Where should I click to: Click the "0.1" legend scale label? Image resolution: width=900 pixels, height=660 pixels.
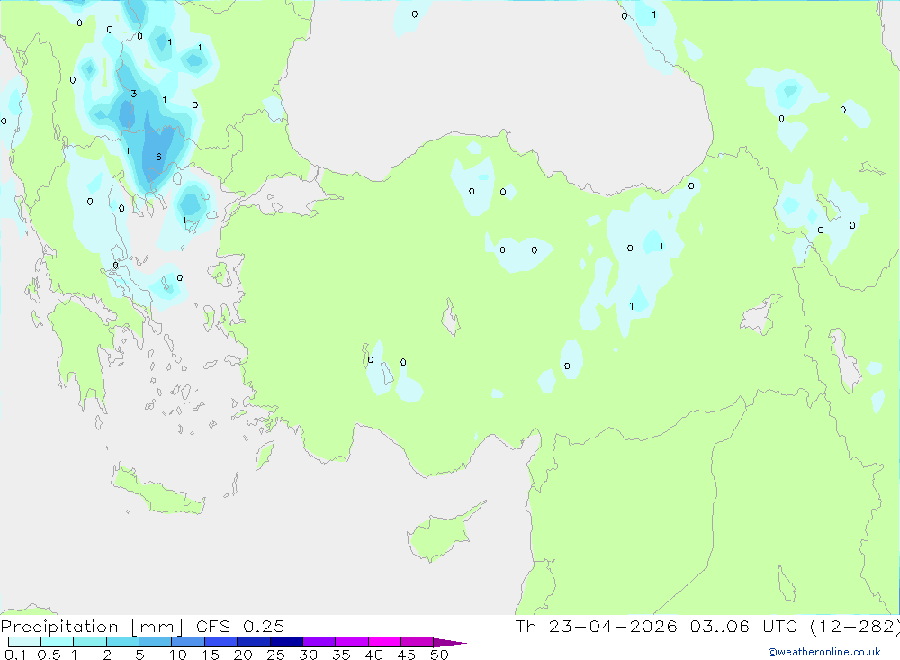point(15,655)
